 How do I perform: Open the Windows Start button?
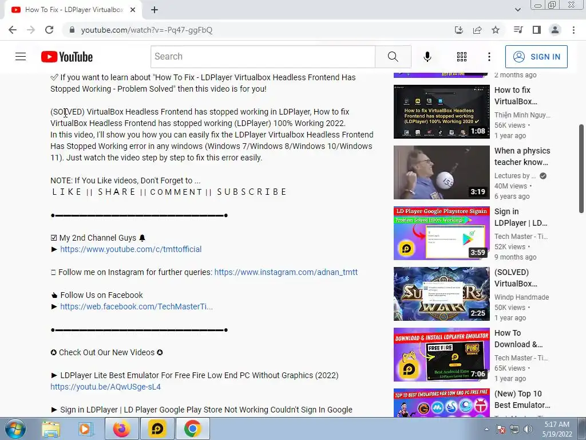click(x=15, y=429)
